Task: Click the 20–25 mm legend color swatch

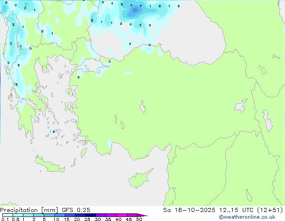Action: tap(80, 215)
